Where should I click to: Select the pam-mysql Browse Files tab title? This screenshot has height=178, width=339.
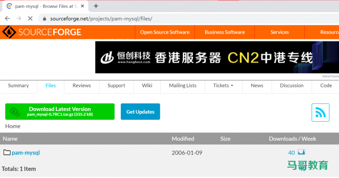tap(46, 6)
